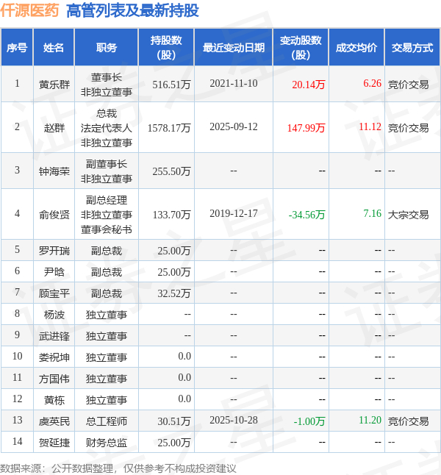441x475 pixels.
Task: Click the 持股数(股) column header
Action: click(x=166, y=48)
